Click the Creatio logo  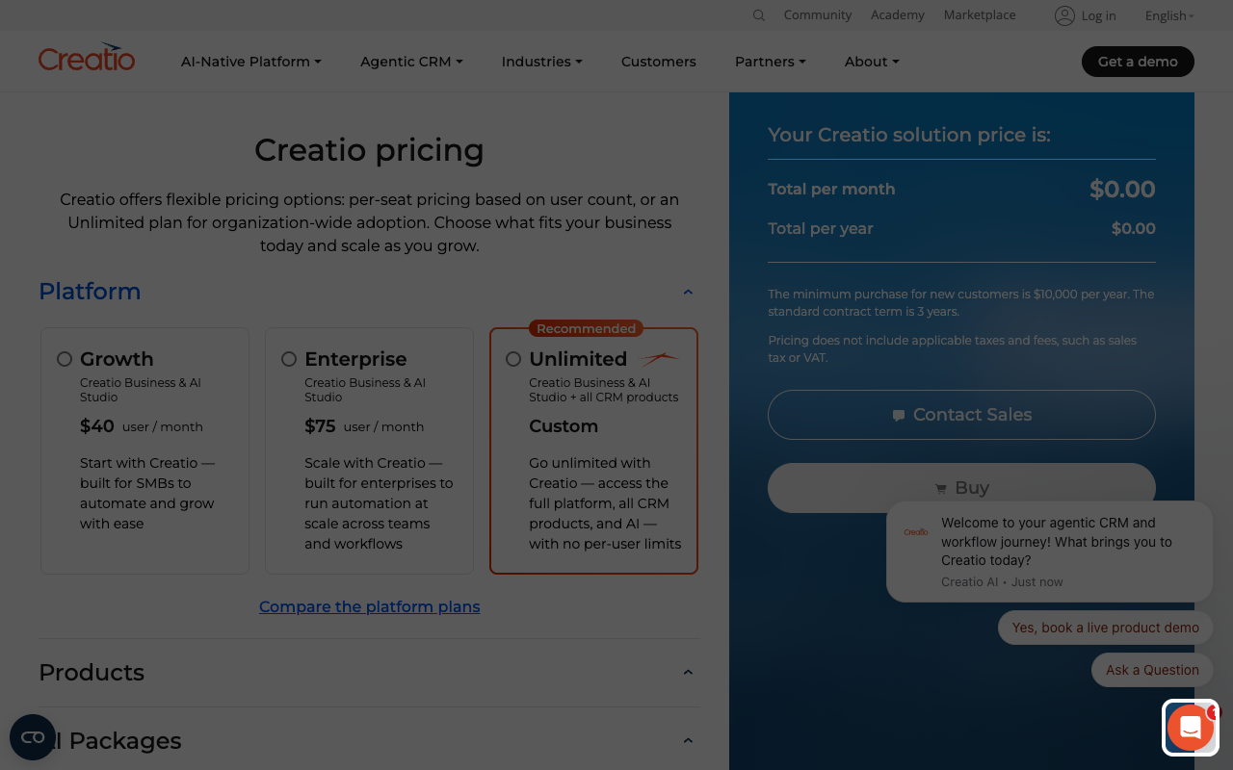click(87, 58)
